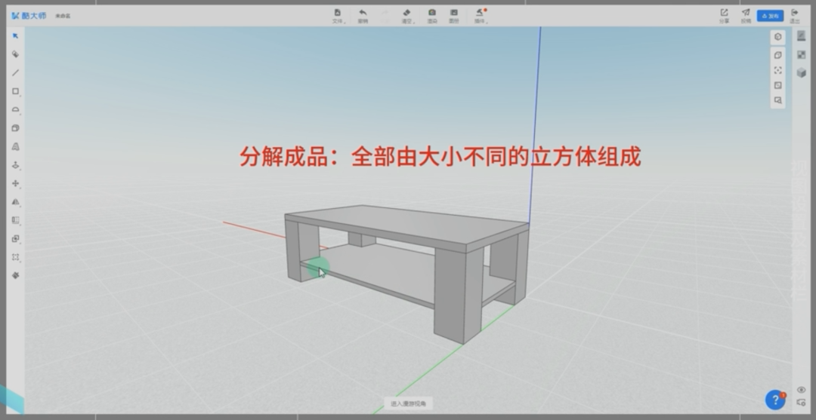Open the checkerboard materials panel
This screenshot has height=420, width=816.
point(802,54)
